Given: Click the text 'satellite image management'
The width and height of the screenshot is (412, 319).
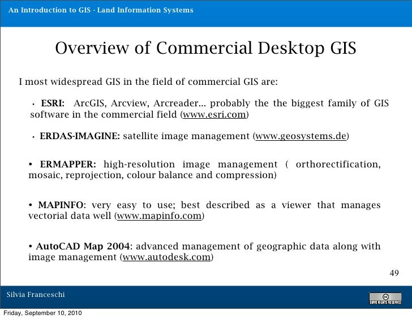Looking at the screenshot, I should coord(186,136).
